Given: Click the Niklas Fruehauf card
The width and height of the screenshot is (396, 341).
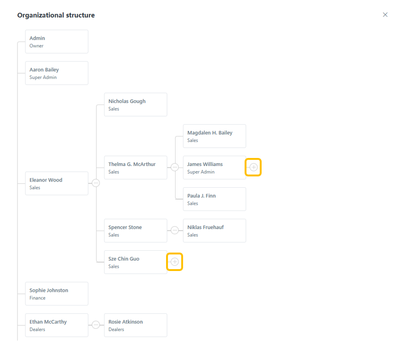Looking at the screenshot, I should (x=214, y=230).
